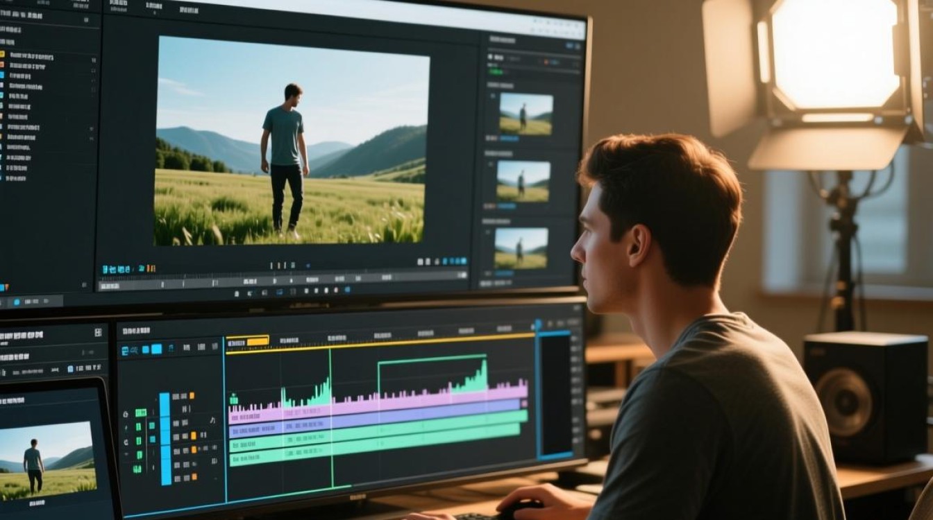Toggle the orange square on the top track header
This screenshot has width=933, height=520.
(x=193, y=396)
